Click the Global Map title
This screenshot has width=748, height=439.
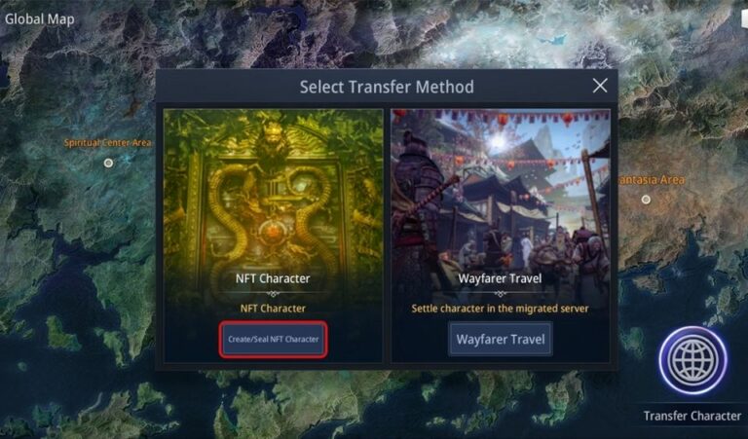40,19
